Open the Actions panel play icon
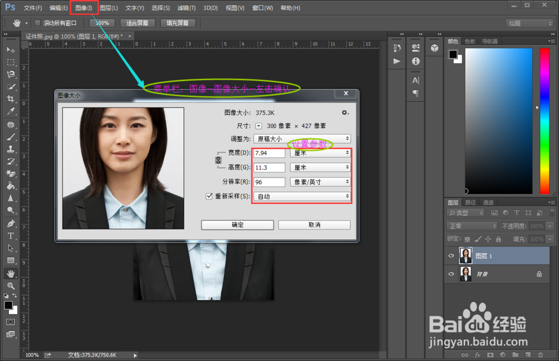The image size is (559, 361). 397,61
